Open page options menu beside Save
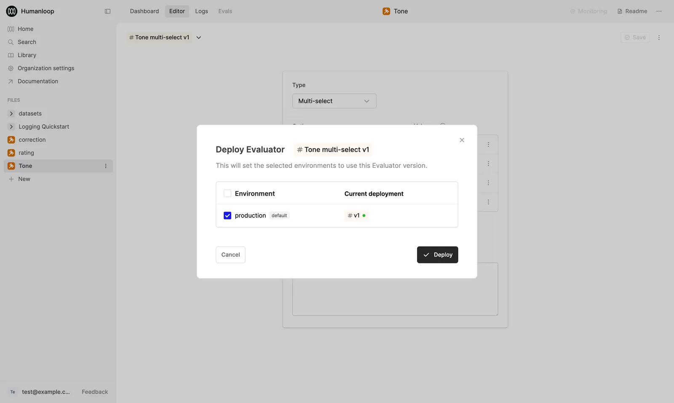This screenshot has height=403, width=674. coord(659,37)
